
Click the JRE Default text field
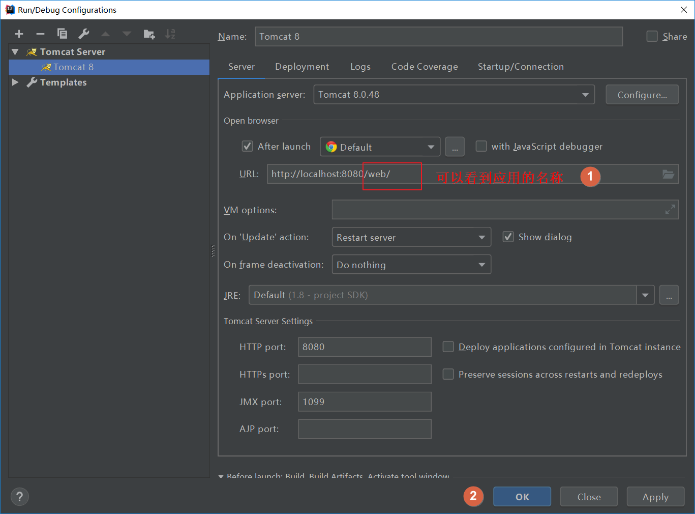pyautogui.click(x=442, y=295)
